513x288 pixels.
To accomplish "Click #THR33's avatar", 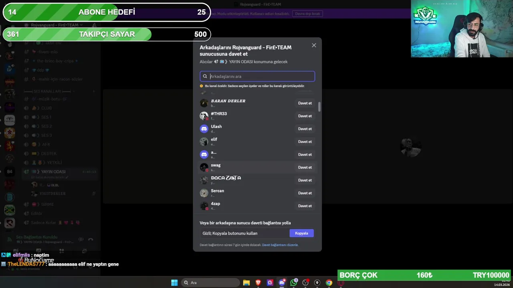I will (x=204, y=116).
